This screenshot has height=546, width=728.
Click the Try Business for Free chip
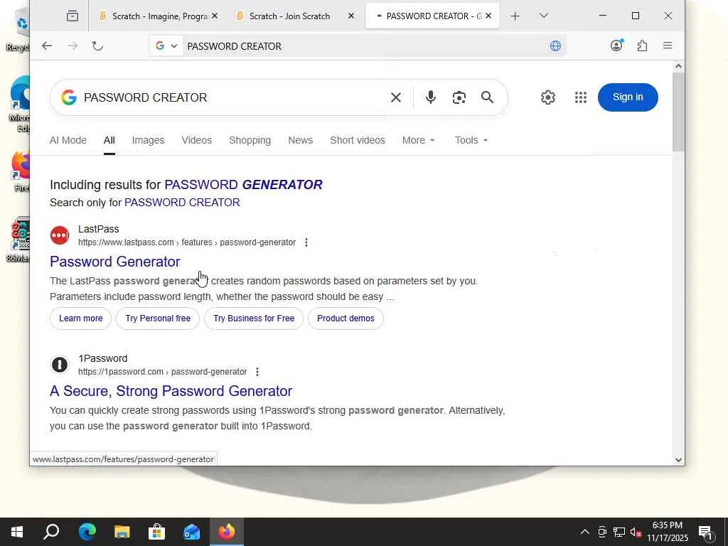254,318
